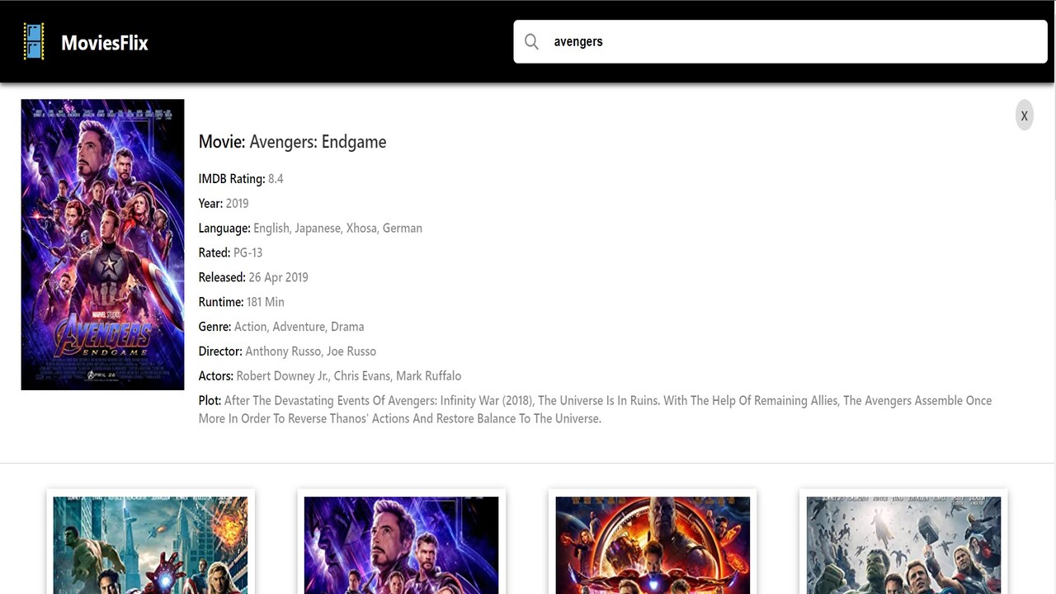Click the director names Anthony Russo, Joe Russo
Screen dimensions: 1056x594
(310, 351)
